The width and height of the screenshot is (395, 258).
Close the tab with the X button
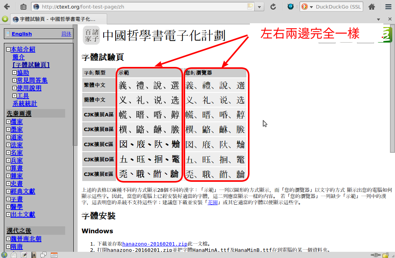[x=390, y=19]
